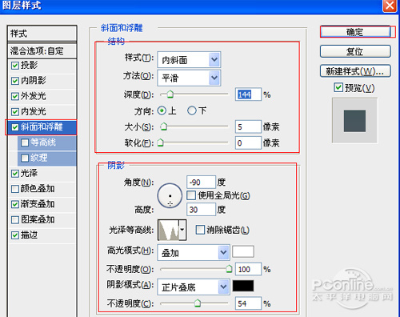The height and width of the screenshot is (317, 400).
Task: Click the highlight 不透明度 slider handle
Action: click(229, 269)
